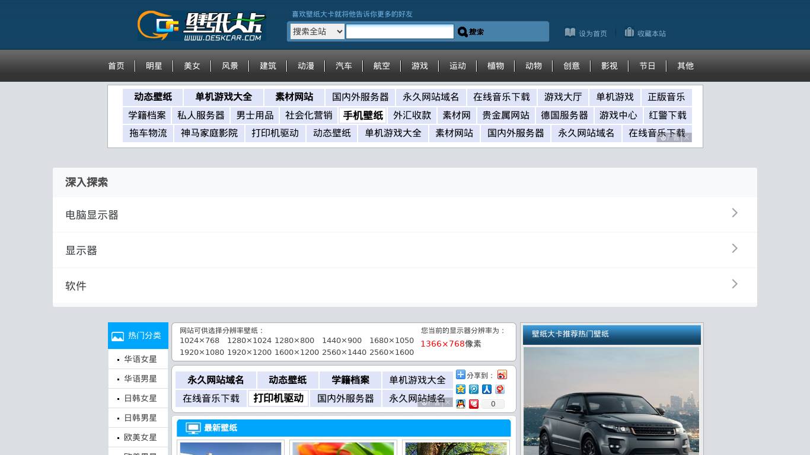Viewport: 810px width, 455px height.
Task: Share to QQ空间 (Qzone)
Action: 460,389
